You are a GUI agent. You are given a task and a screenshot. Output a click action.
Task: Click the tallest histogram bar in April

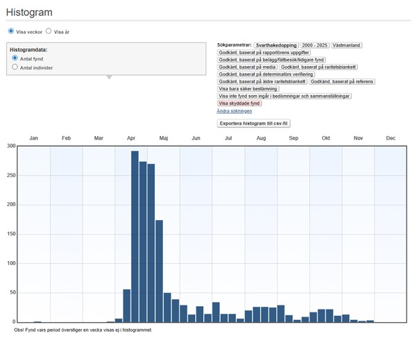[135, 236]
